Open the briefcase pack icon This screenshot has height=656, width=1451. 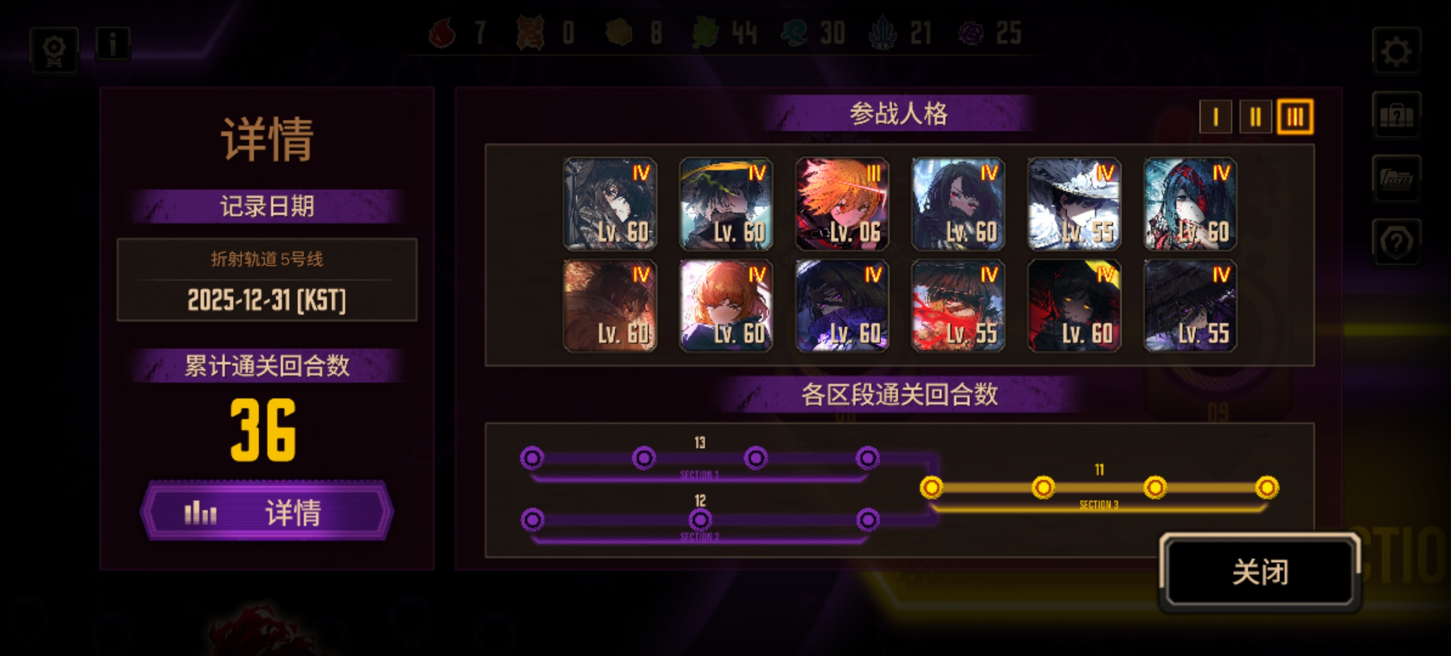point(1396,115)
